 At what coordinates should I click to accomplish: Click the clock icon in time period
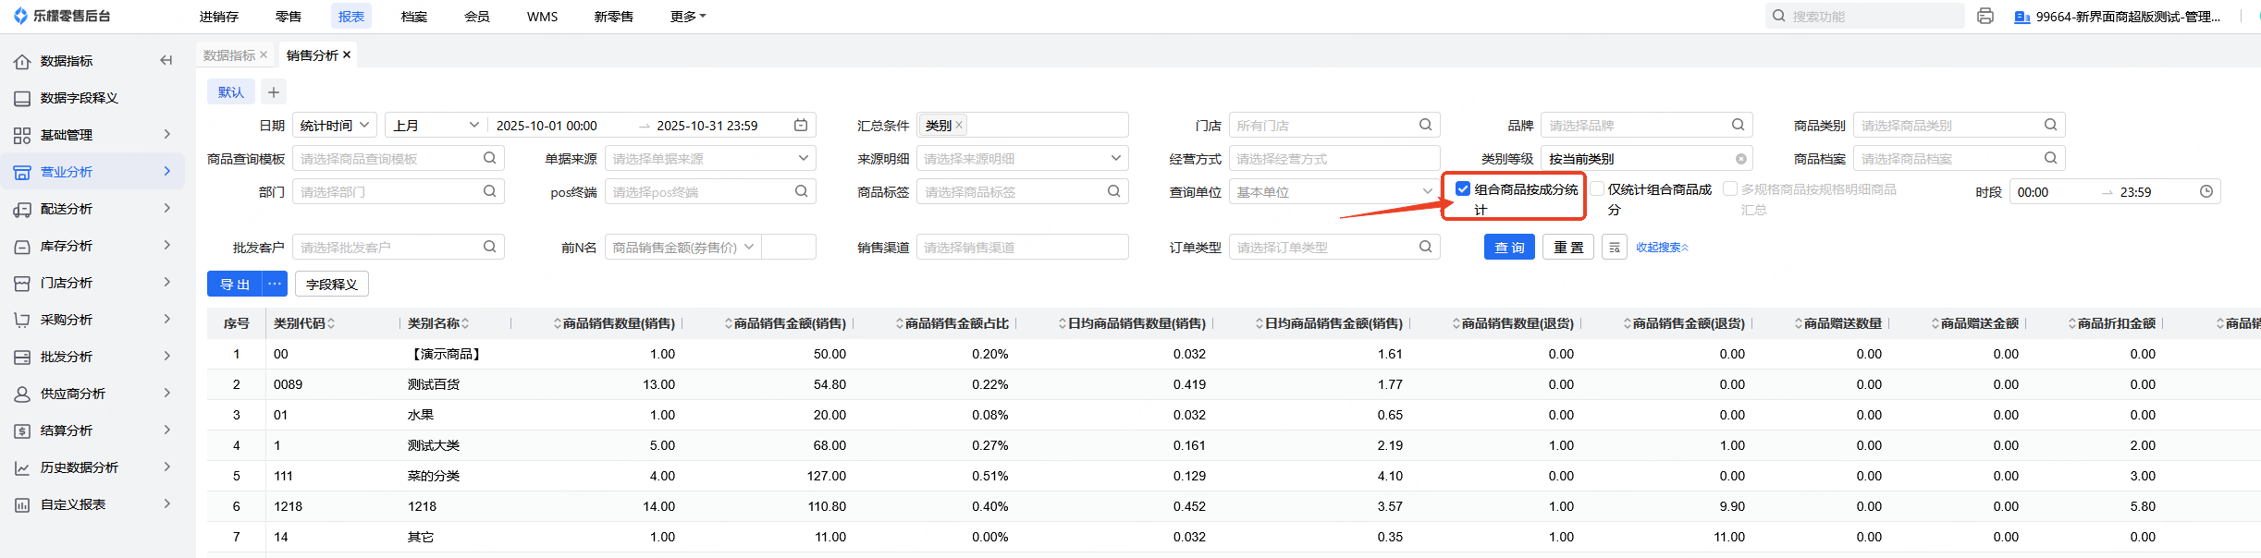coord(2206,191)
